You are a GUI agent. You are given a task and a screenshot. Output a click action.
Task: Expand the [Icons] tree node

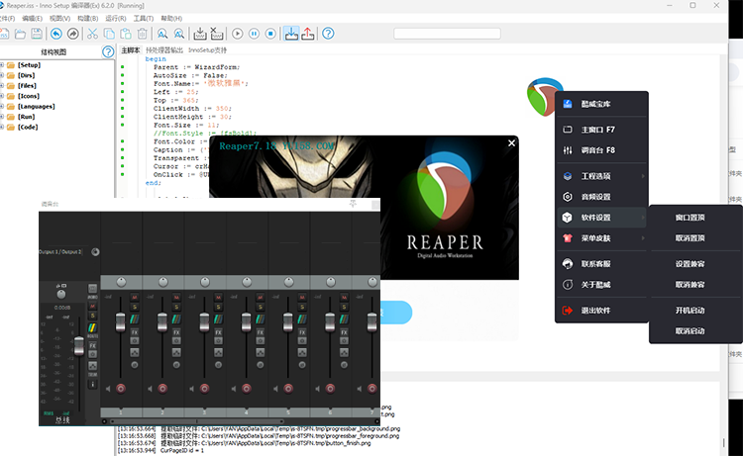click(2, 97)
